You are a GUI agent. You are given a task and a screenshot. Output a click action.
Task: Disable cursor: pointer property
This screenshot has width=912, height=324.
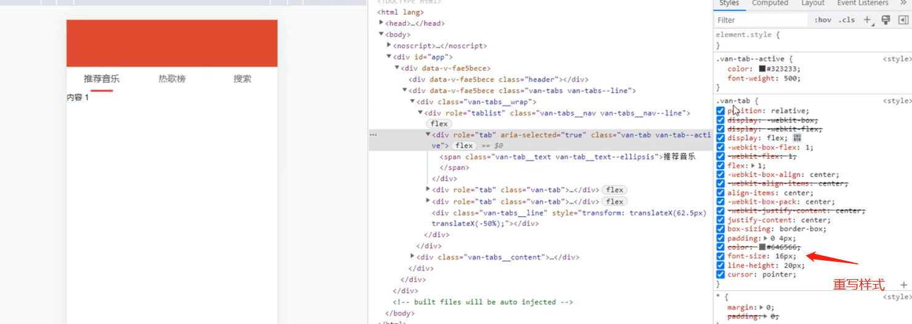click(720, 274)
